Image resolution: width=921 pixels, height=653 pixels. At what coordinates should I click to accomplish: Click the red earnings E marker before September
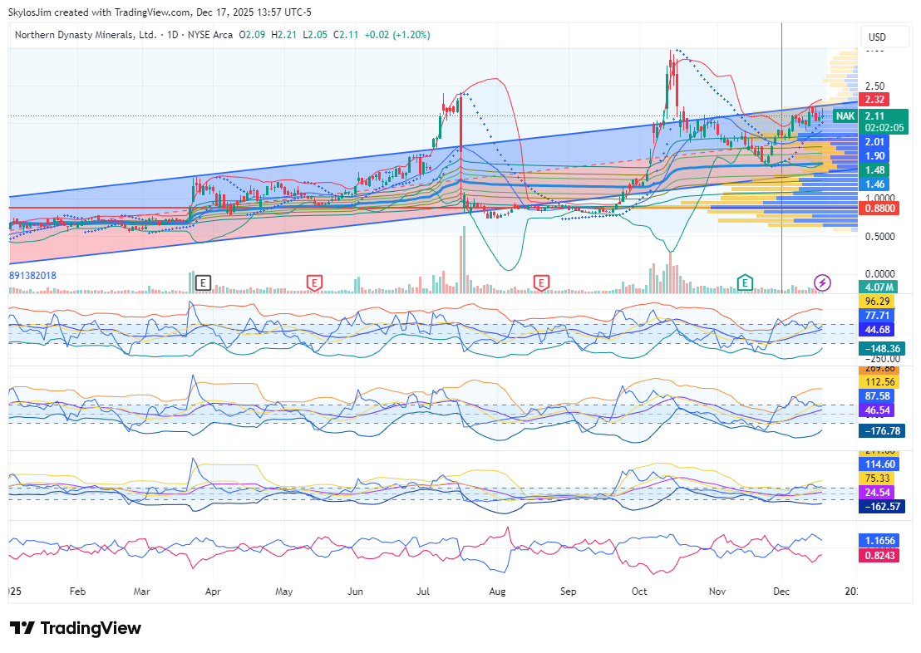(x=541, y=283)
